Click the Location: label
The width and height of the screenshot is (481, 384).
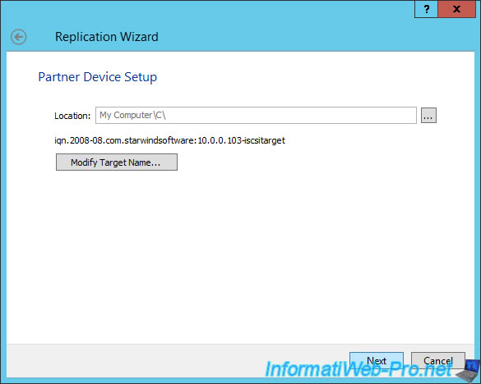point(72,116)
